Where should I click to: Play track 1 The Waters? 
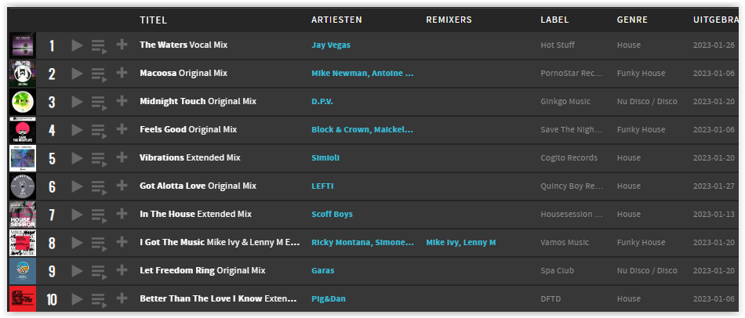coord(77,45)
